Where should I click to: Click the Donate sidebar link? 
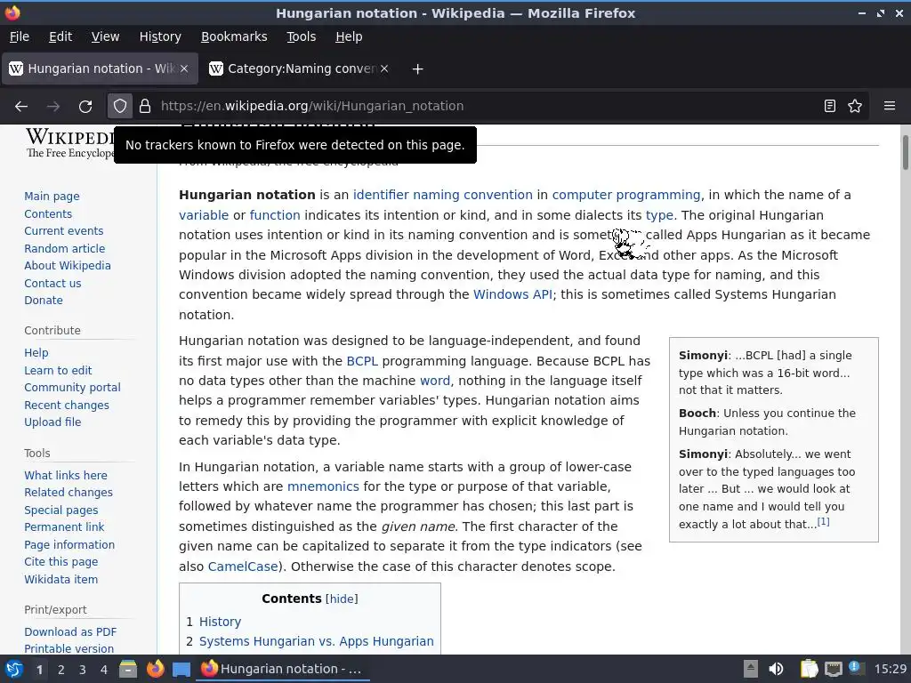pos(44,301)
